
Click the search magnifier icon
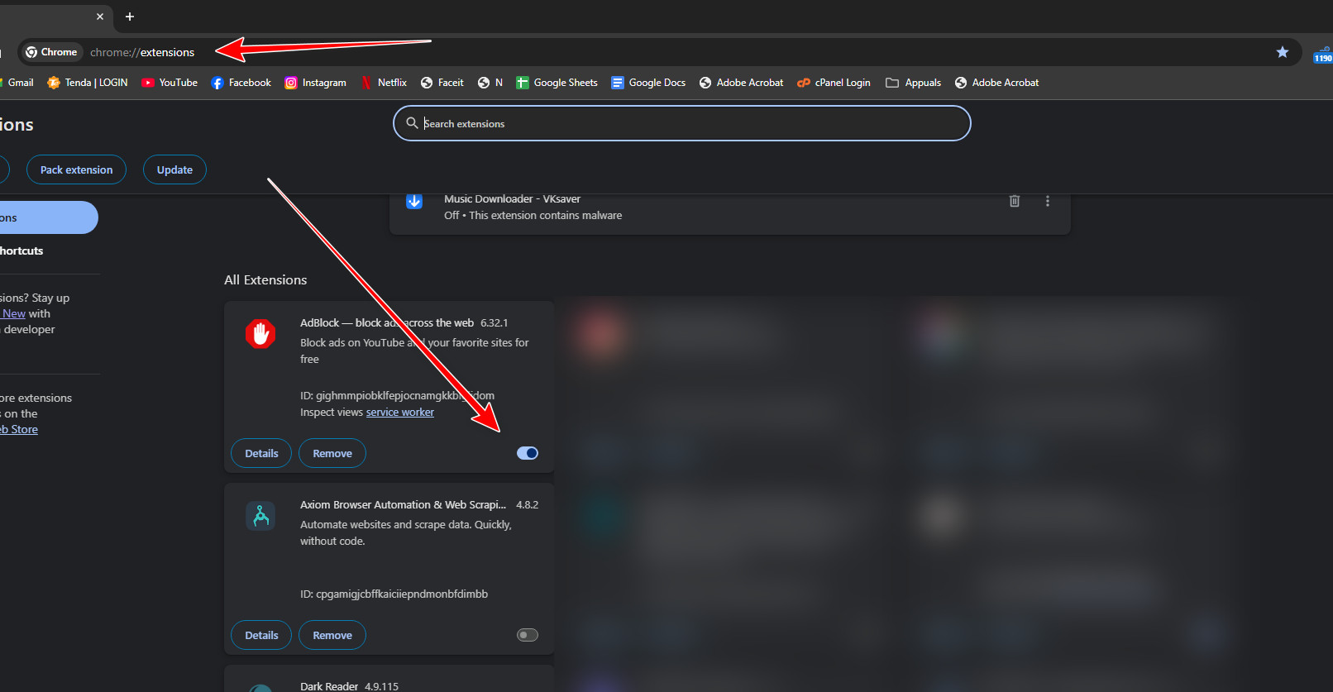[412, 123]
